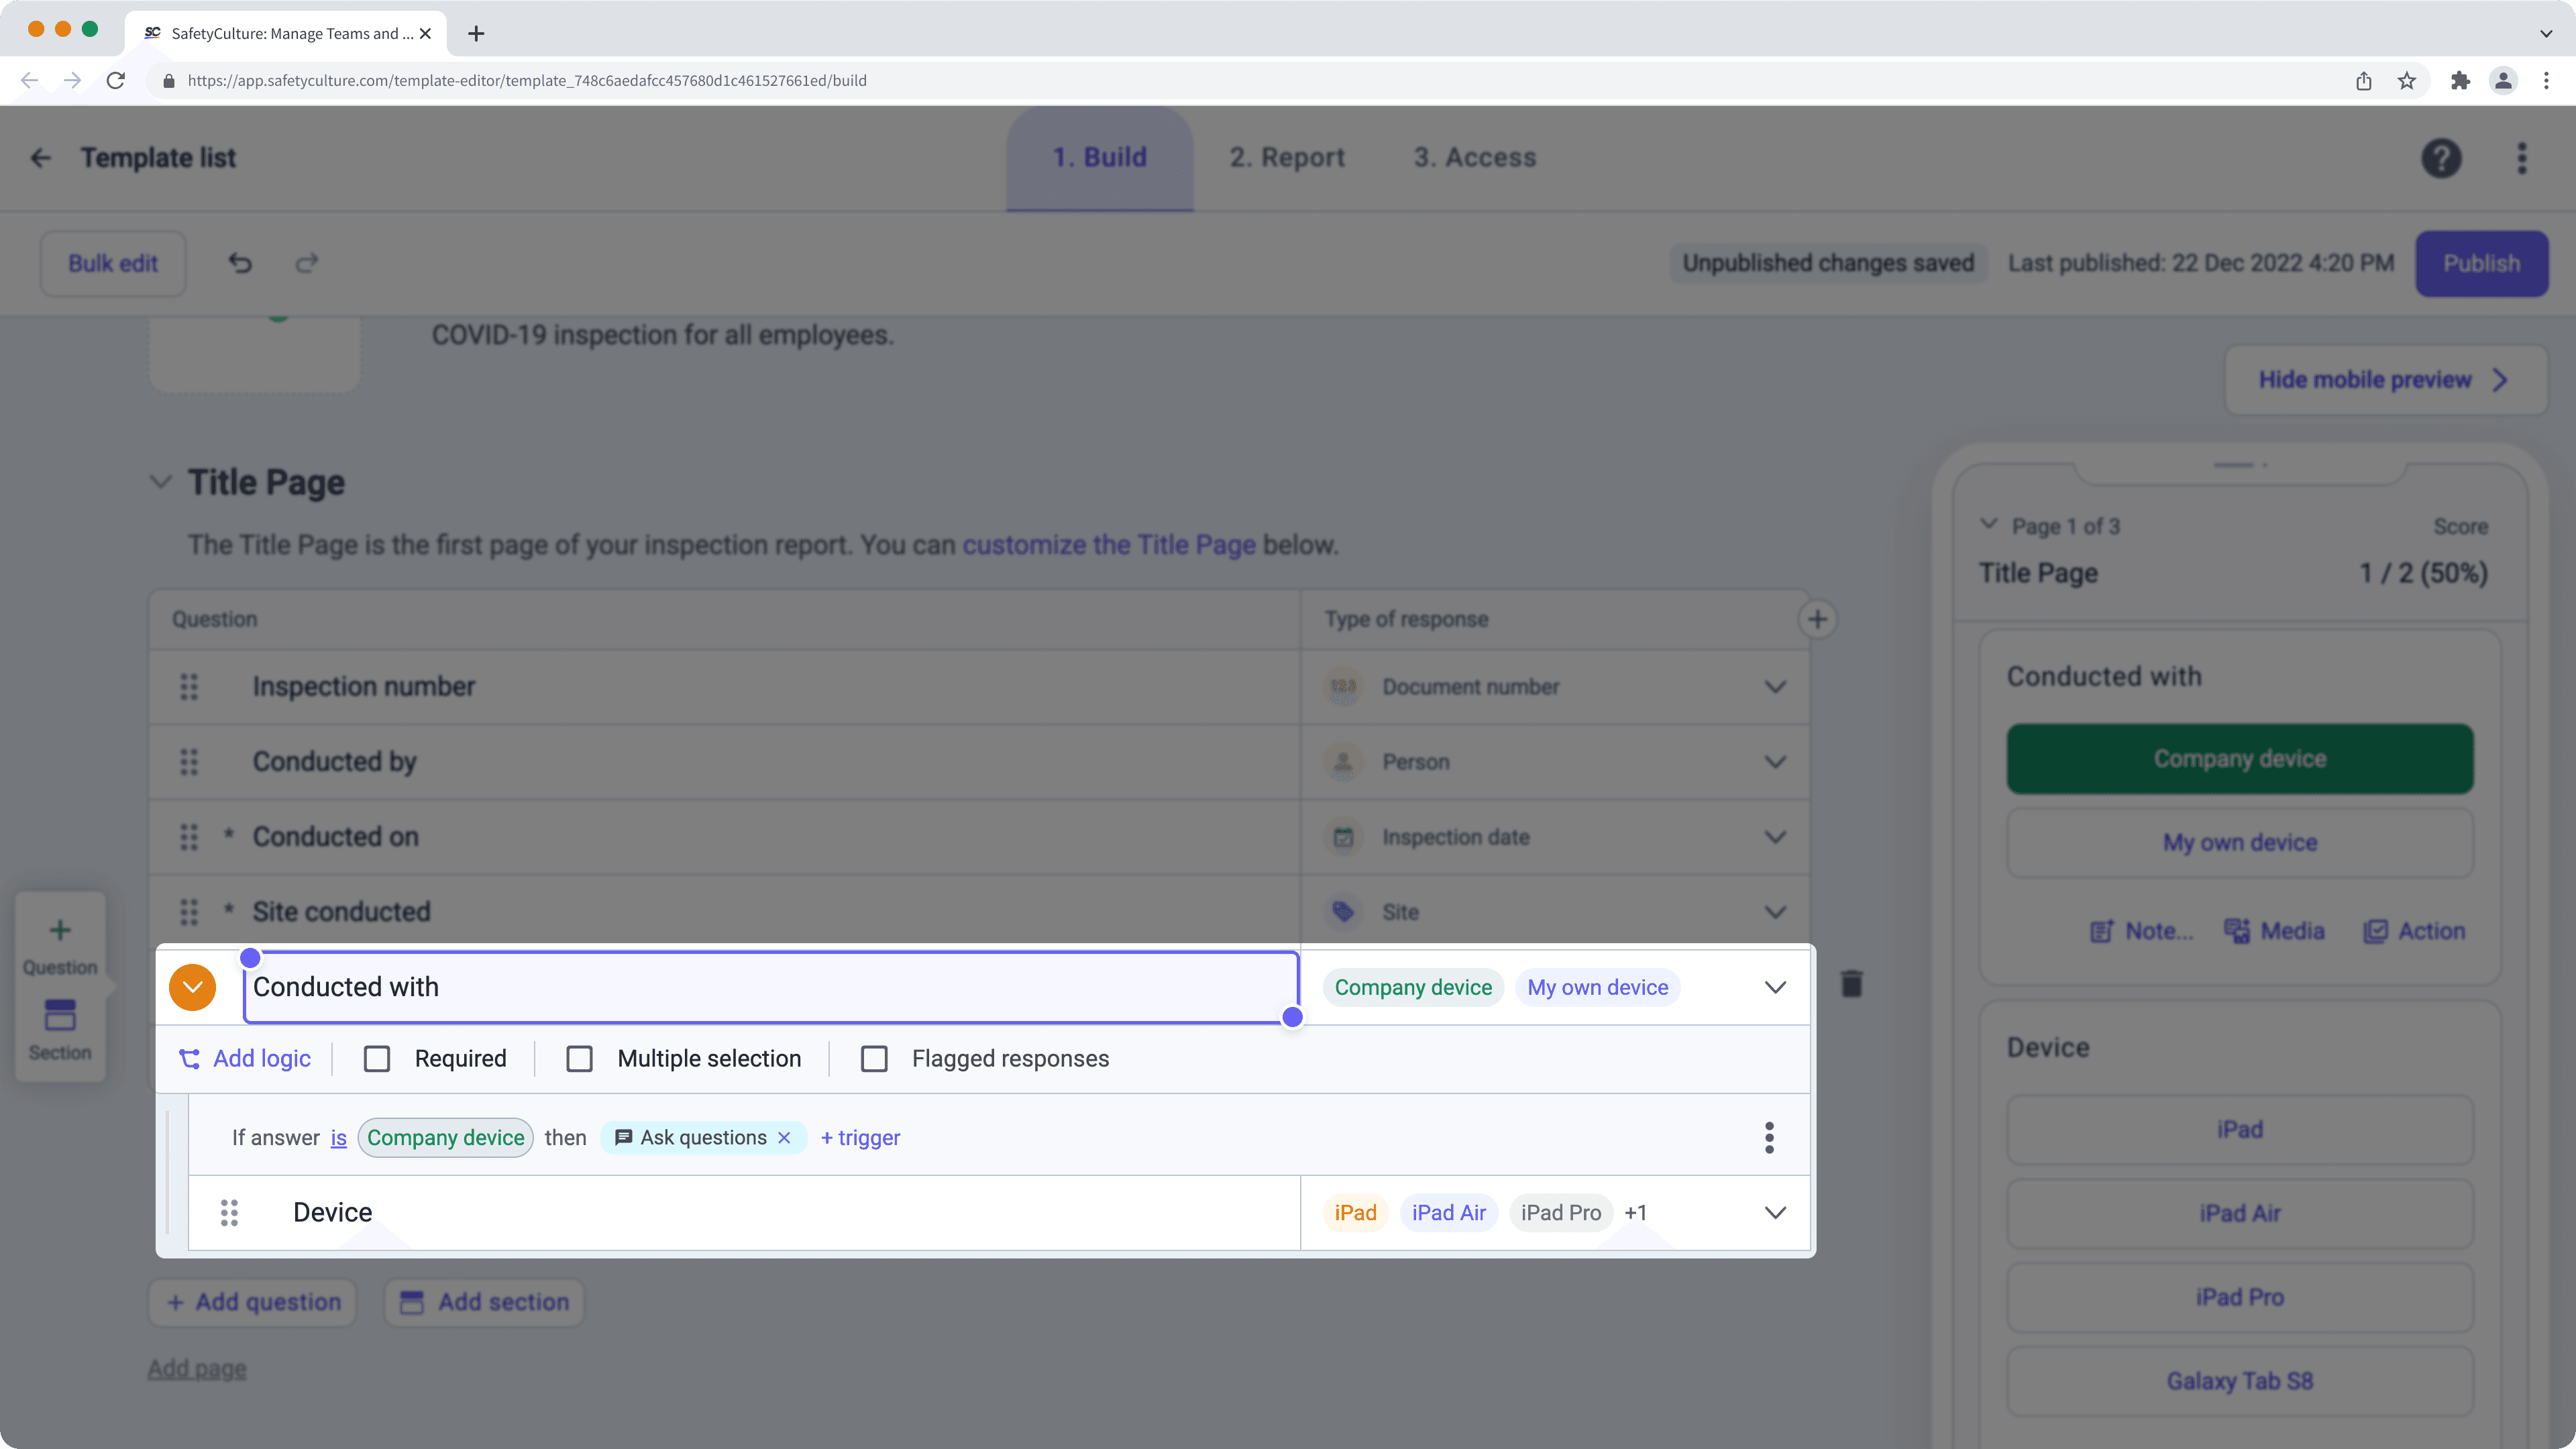Check Multiple selection for Conducted with

coord(580,1058)
